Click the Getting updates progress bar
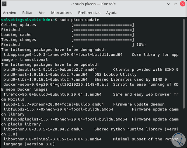 (103, 25)
